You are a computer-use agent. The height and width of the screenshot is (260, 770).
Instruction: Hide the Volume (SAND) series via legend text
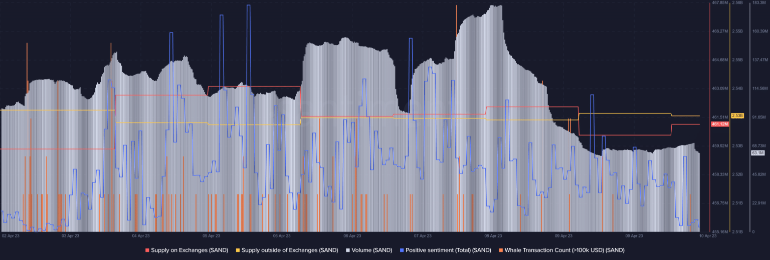(x=371, y=250)
